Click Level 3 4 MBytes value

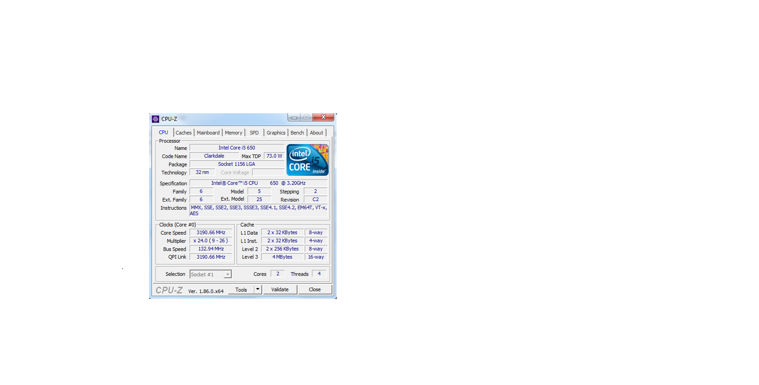(x=282, y=257)
